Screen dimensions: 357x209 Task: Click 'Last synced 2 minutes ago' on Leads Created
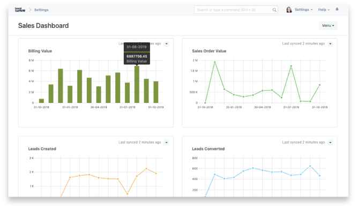[x=139, y=143]
